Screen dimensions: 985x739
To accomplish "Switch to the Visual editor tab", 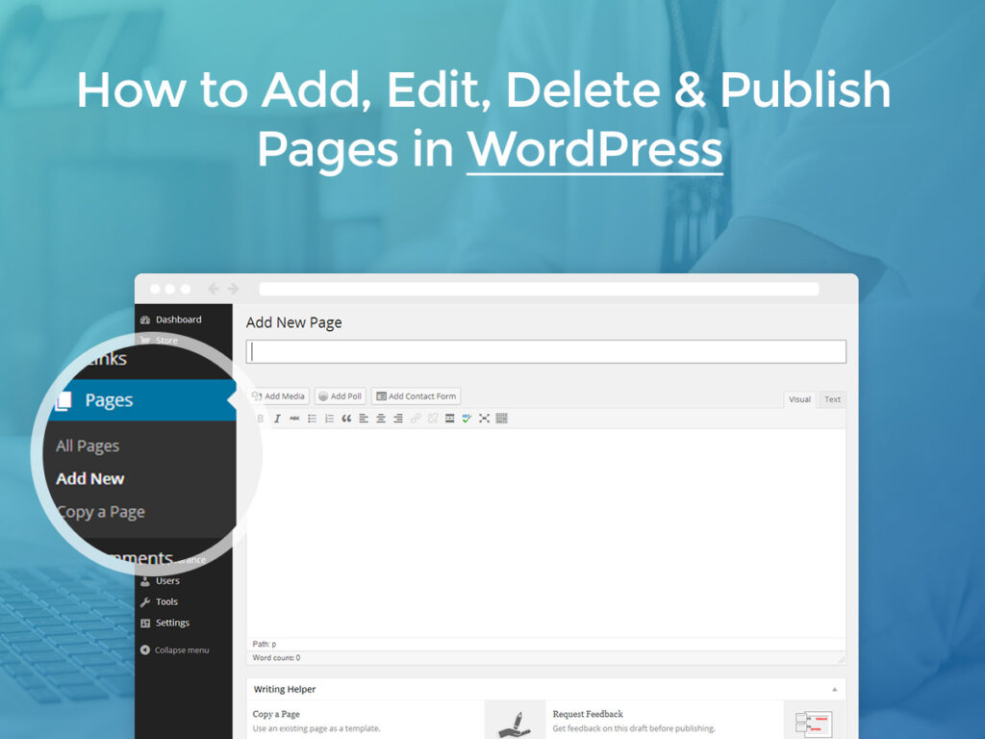I will [x=799, y=399].
